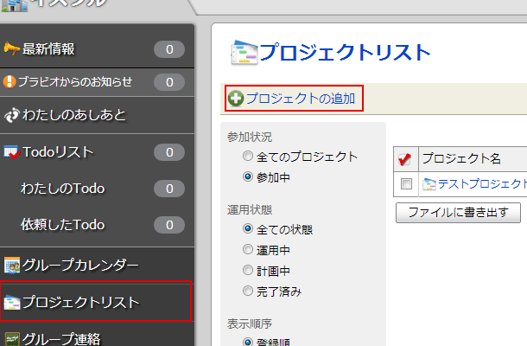Image resolution: width=527 pixels, height=346 pixels.
Task: Select the 全てのプロジェクト radio button
Action: coord(248,156)
